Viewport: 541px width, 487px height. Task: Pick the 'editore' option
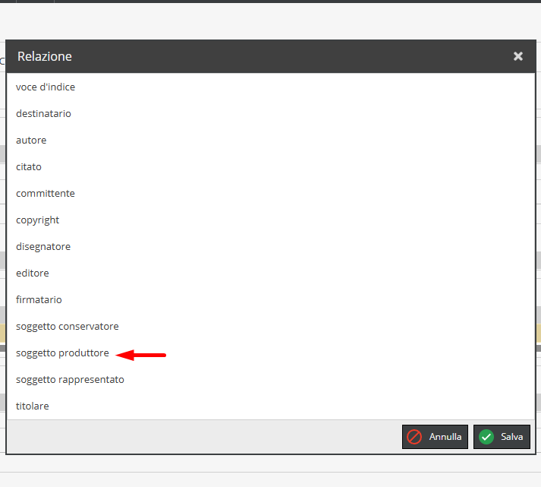click(33, 274)
